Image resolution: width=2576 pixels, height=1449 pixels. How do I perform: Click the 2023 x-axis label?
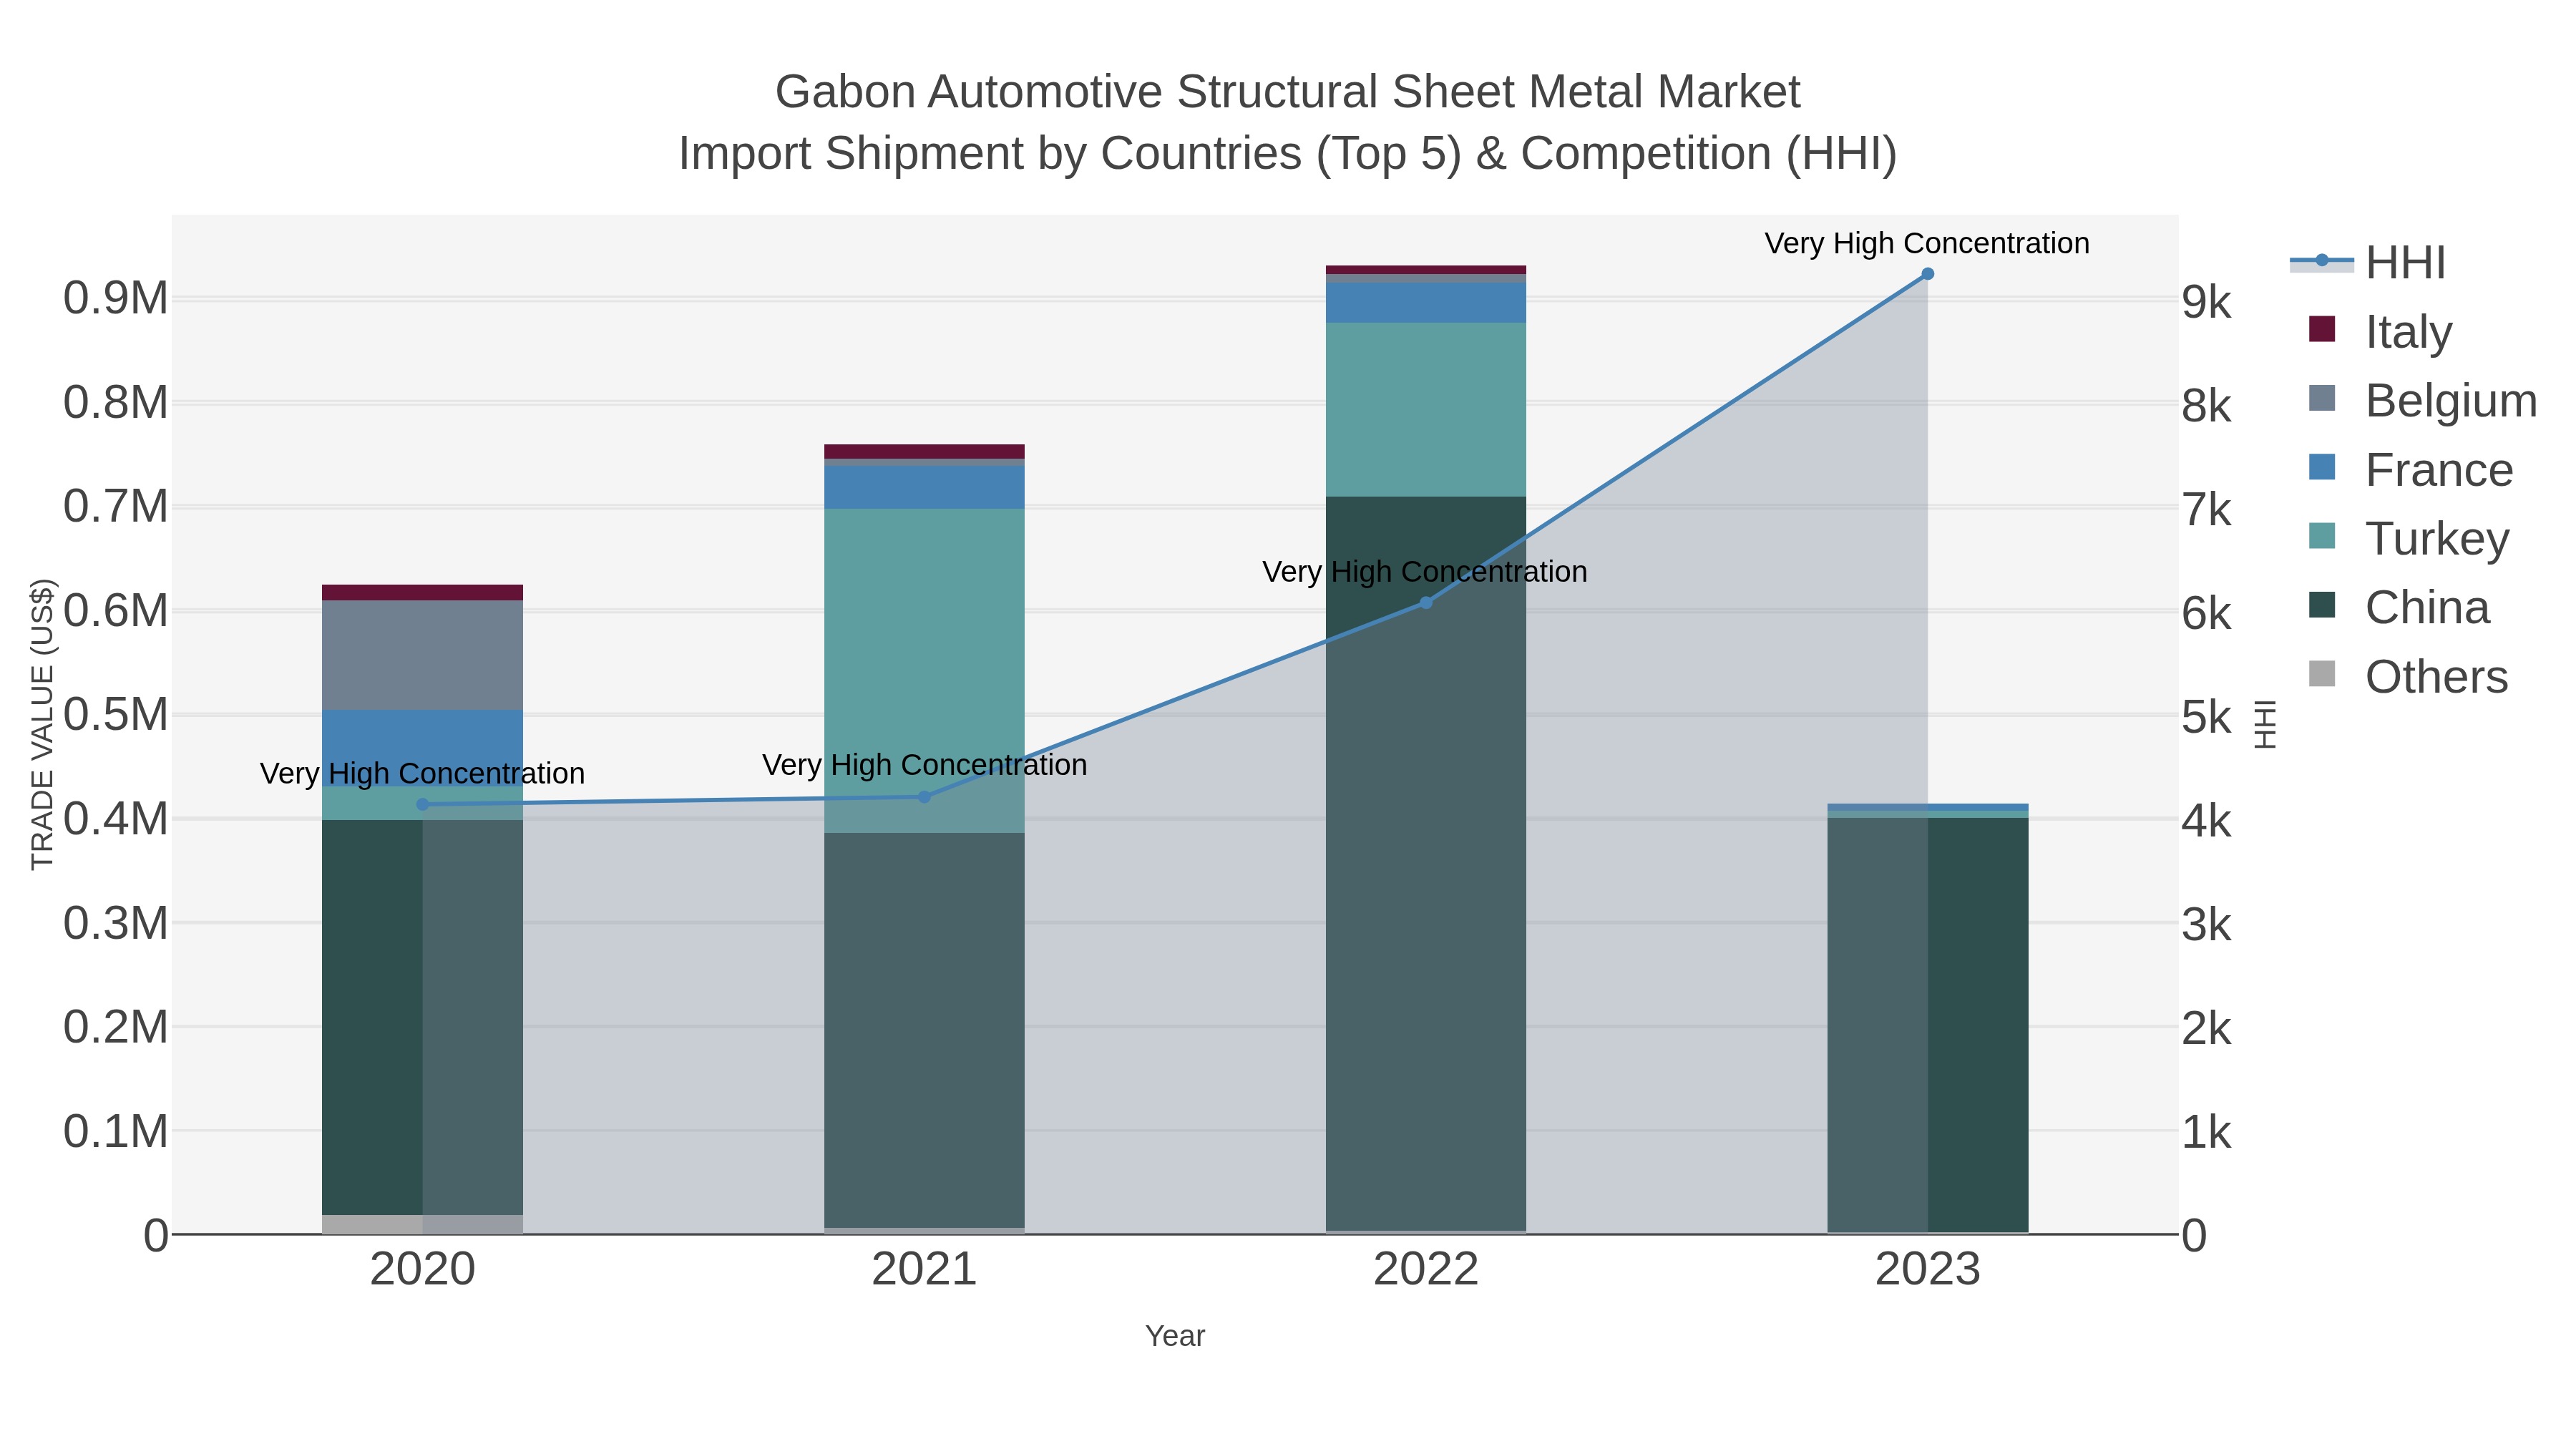1928,1270
